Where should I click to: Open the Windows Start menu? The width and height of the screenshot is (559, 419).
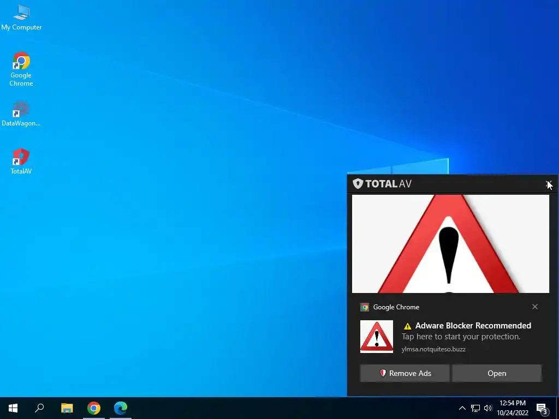tap(13, 408)
